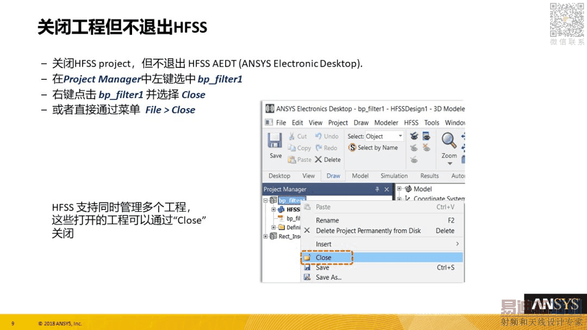Click the Select by Name S icon
Viewport: 587px width, 330px height.
coord(352,148)
